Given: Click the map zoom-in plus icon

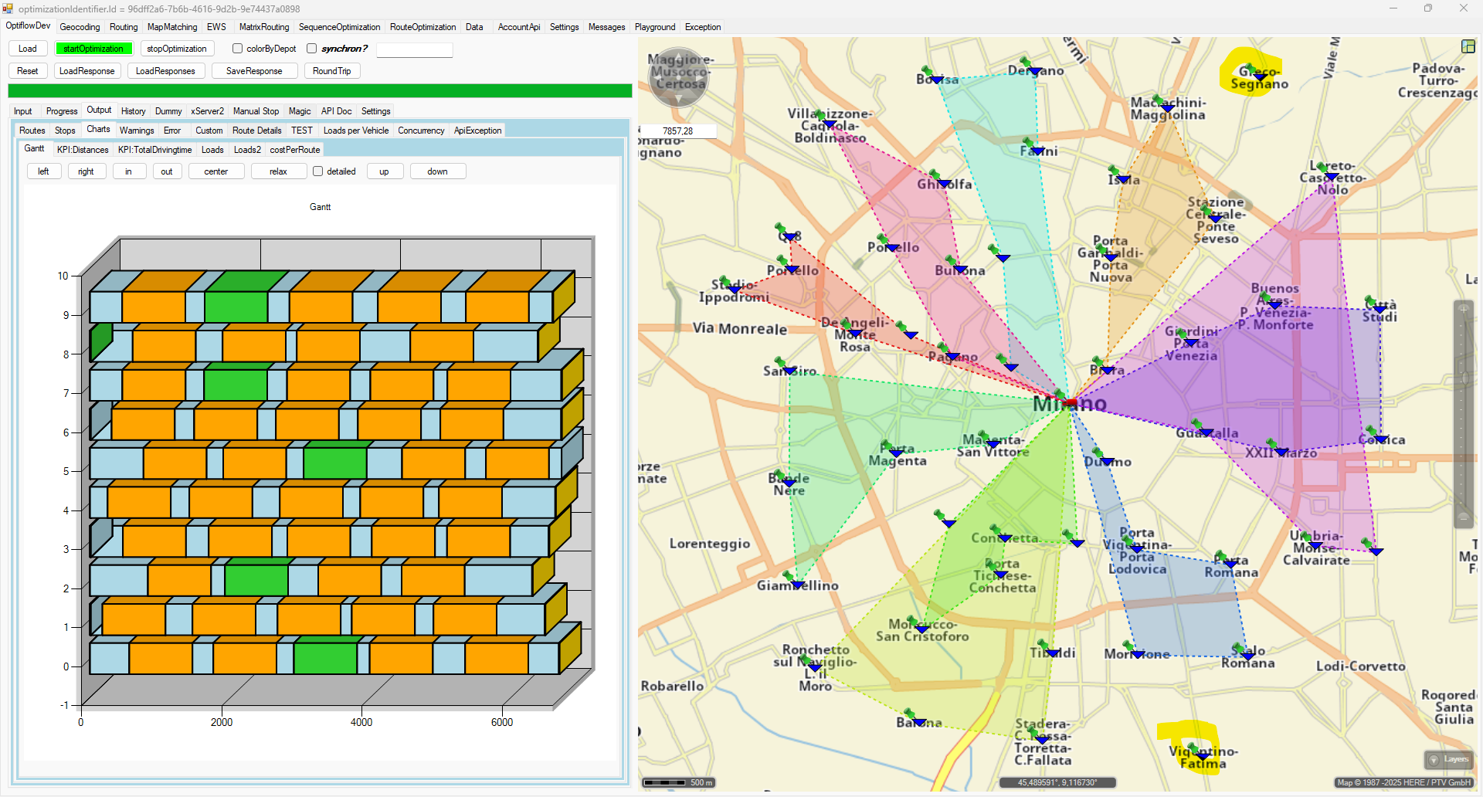Looking at the screenshot, I should pos(1463,310).
